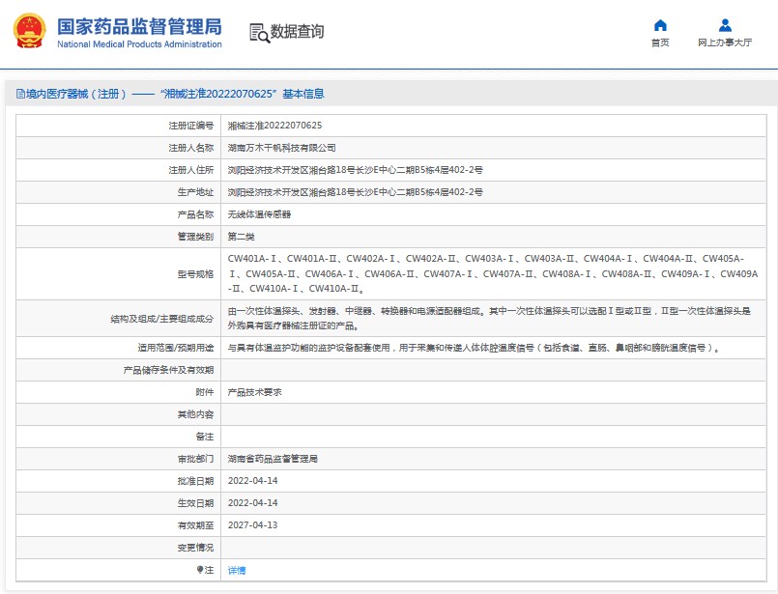Click the 结构及组成 description text

(x=489, y=319)
